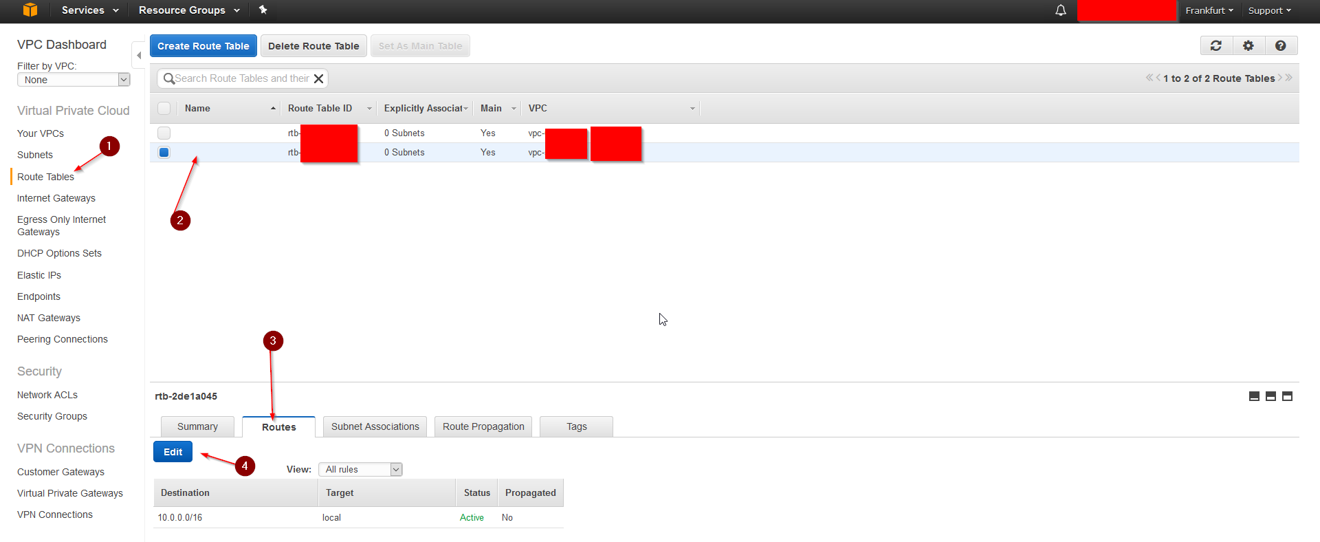This screenshot has width=1320, height=542.
Task: Open Endpoints in the sidebar
Action: [38, 296]
